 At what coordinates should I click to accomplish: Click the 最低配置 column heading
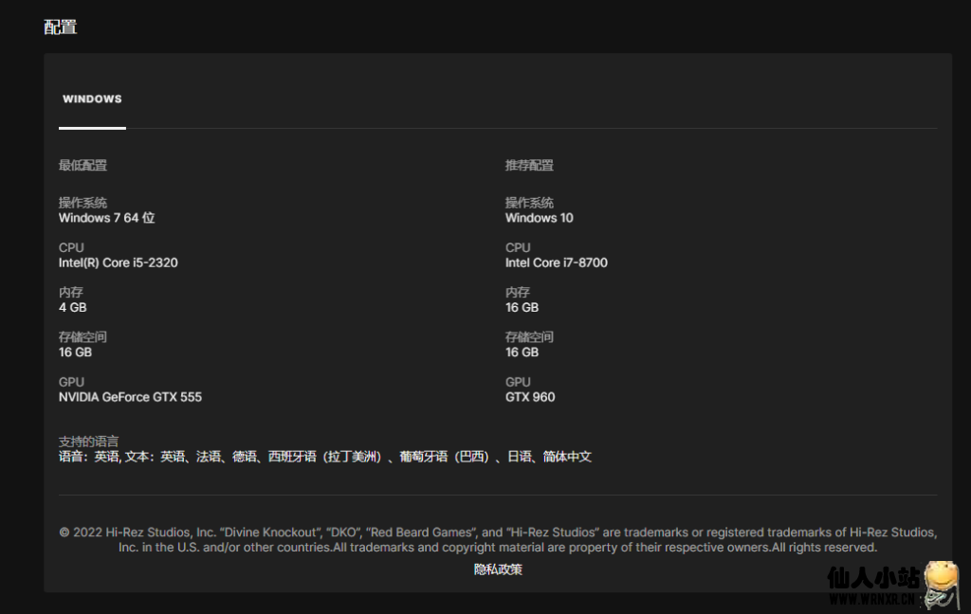(82, 166)
